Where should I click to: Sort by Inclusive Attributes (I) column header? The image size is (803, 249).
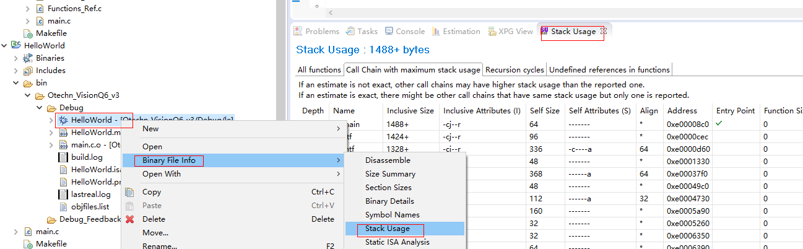482,110
